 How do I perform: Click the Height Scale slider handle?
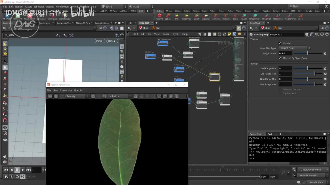(308, 53)
